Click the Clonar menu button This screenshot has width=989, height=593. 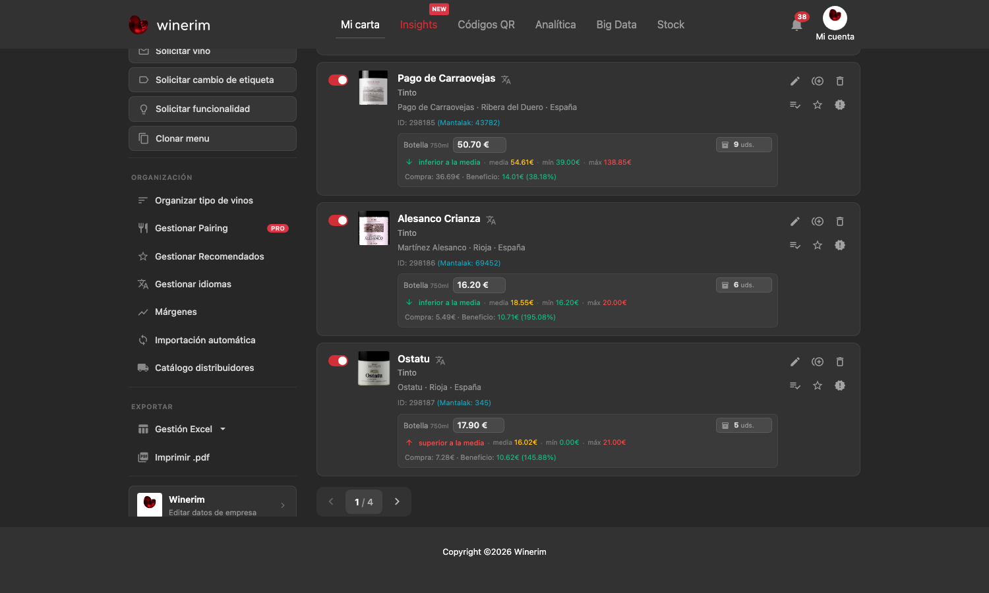coord(212,138)
